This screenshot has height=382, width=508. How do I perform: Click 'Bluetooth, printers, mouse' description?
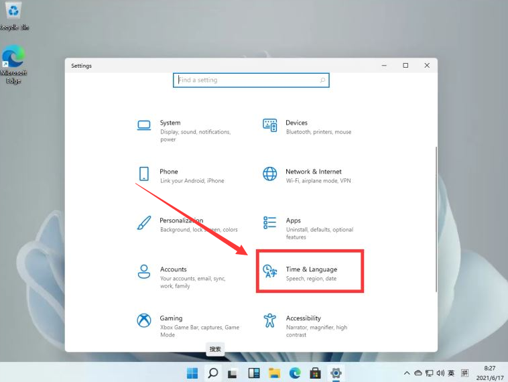click(x=319, y=132)
